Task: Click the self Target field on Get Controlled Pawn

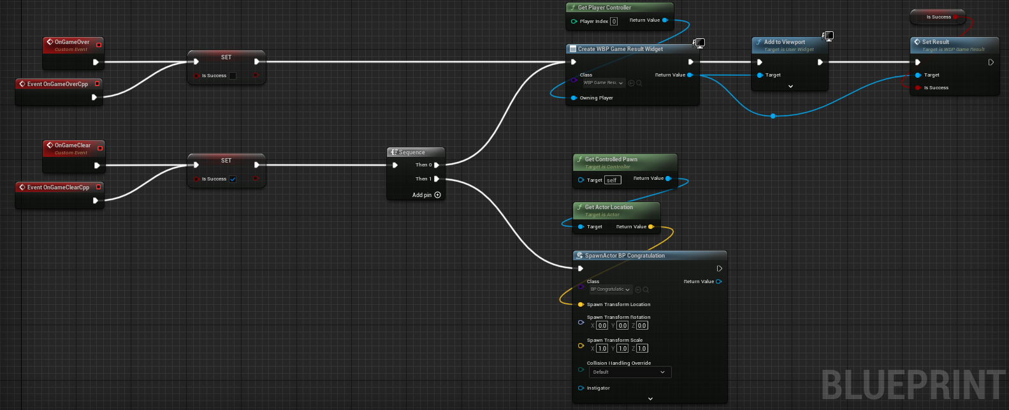Action: pyautogui.click(x=612, y=180)
